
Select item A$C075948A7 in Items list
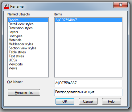pos(88,20)
